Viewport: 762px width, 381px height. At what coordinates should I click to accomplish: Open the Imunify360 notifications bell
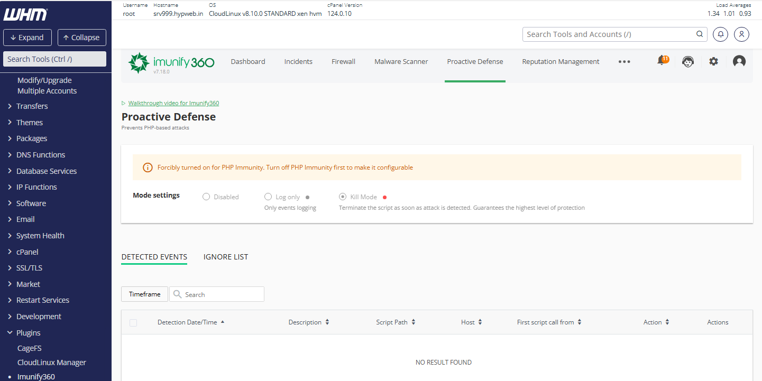click(x=663, y=61)
